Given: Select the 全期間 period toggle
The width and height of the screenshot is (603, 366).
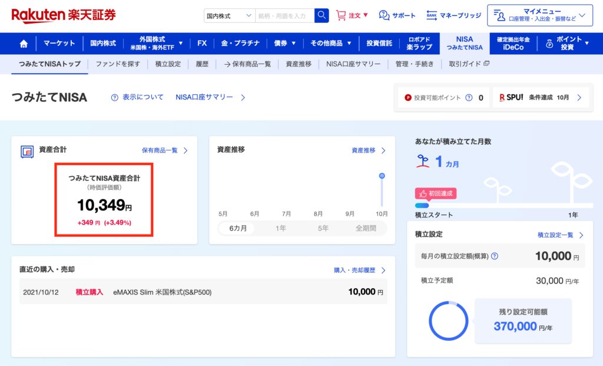Looking at the screenshot, I should (x=366, y=228).
